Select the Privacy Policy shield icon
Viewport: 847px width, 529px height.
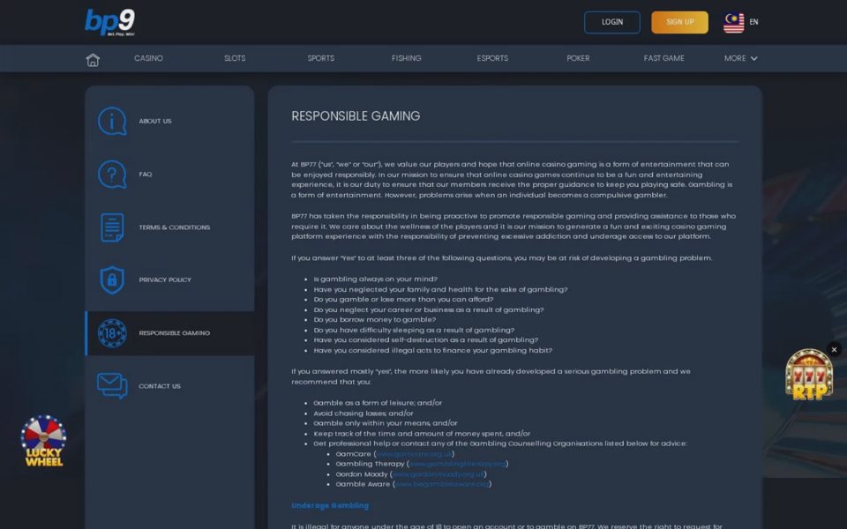(x=112, y=279)
